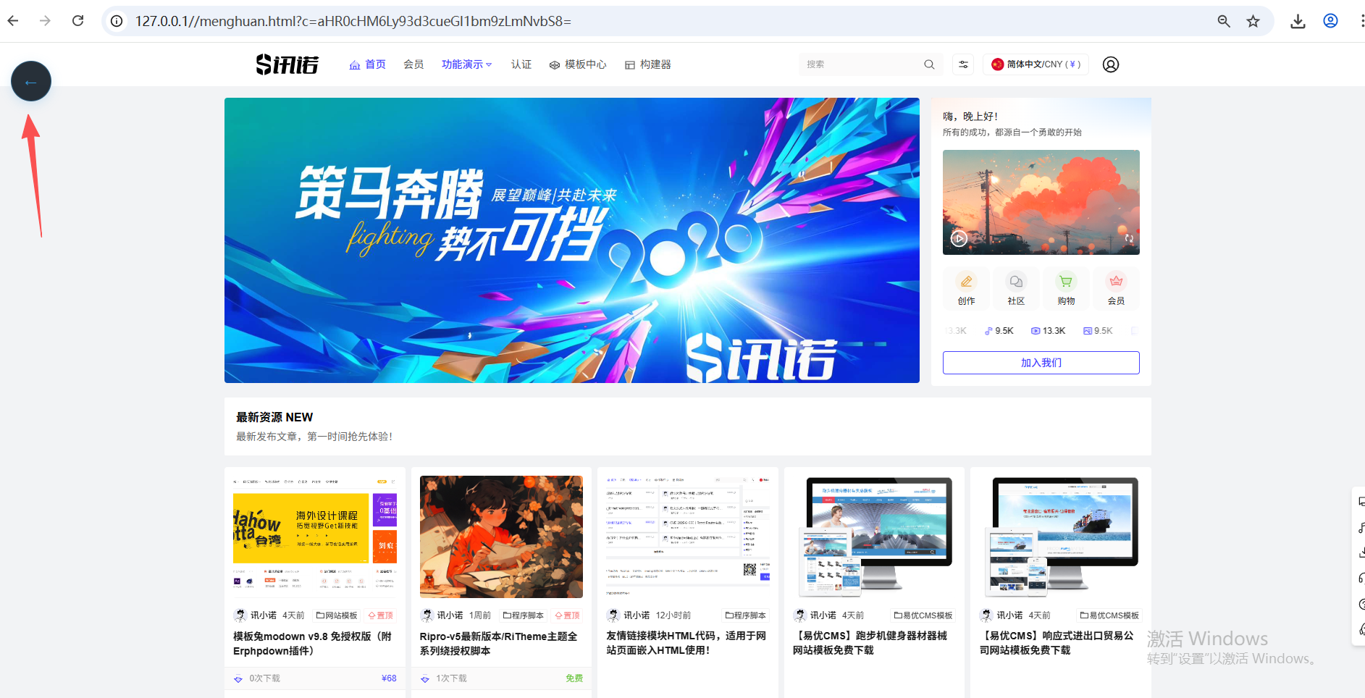1365x698 pixels.
Task: Click the user account icon in site header
Action: point(1110,64)
